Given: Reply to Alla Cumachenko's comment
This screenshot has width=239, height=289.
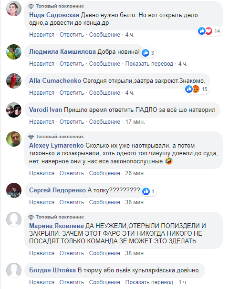Looking at the screenshot, I should click(72, 93).
